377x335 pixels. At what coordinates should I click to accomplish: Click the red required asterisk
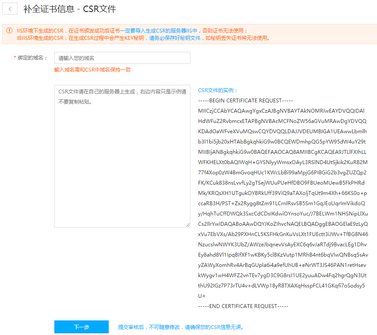coord(15,58)
